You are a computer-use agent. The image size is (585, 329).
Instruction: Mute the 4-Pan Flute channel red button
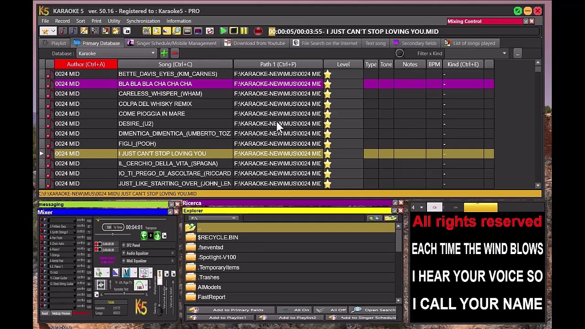[42, 238]
